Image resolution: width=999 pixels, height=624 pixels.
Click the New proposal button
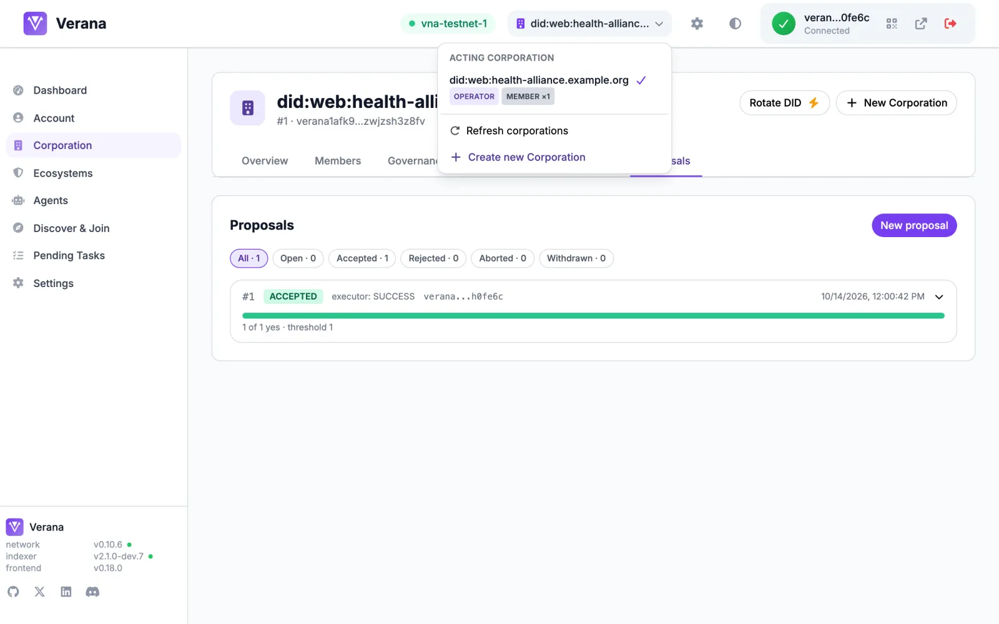coord(914,225)
